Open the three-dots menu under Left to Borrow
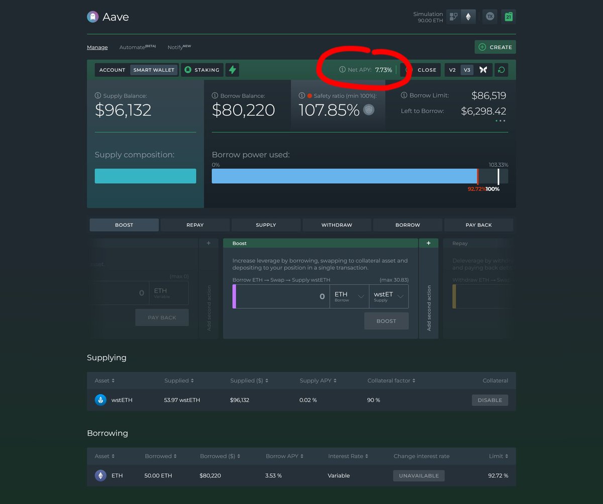Screen dimensions: 603x504 coord(500,120)
